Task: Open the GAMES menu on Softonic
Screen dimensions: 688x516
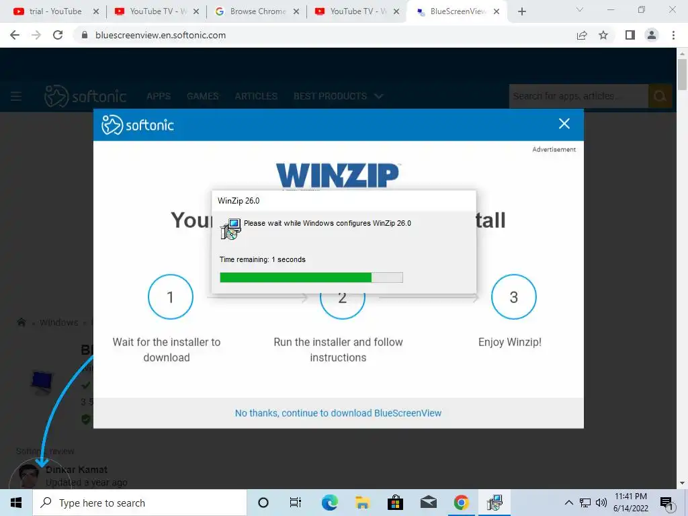Action: (203, 96)
